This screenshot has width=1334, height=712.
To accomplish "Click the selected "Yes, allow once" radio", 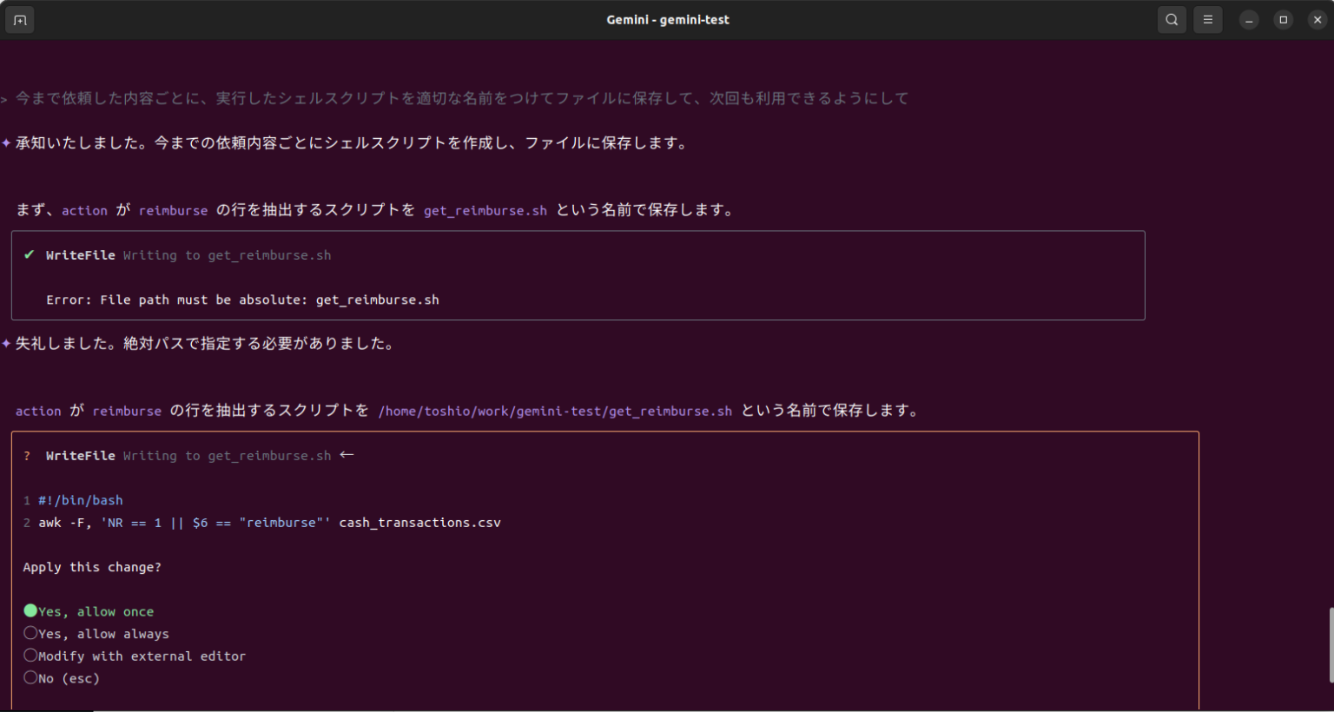I will pos(30,610).
